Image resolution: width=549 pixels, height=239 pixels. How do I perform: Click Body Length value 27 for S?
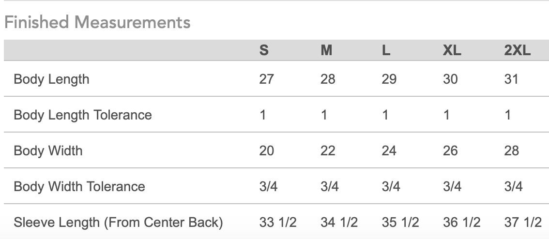pos(266,79)
